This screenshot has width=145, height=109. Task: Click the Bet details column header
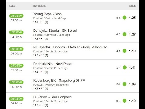point(40,6)
